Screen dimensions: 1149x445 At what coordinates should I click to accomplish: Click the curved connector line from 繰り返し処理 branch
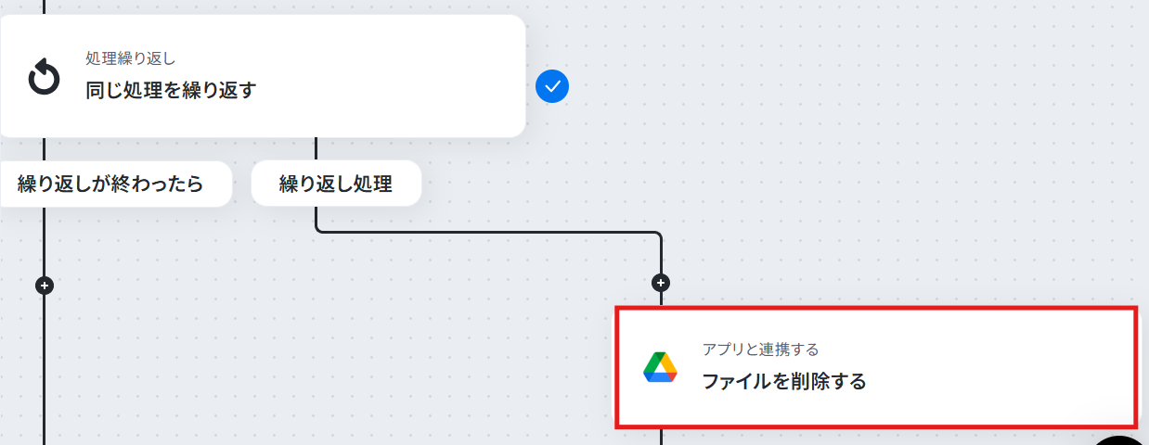point(487,232)
